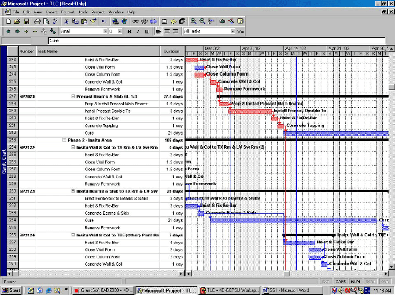Open the Project menu
Image resolution: width=395 pixels, height=295 pixels.
click(98, 12)
